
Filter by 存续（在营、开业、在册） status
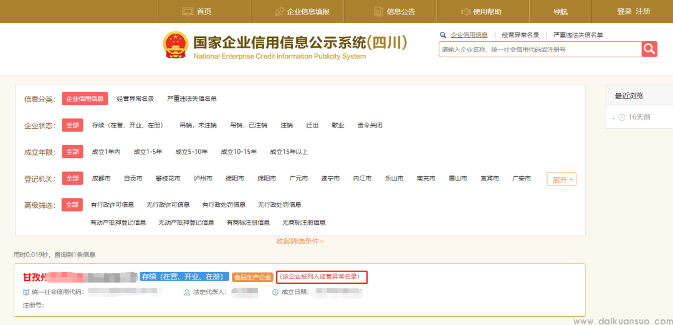pyautogui.click(x=128, y=125)
